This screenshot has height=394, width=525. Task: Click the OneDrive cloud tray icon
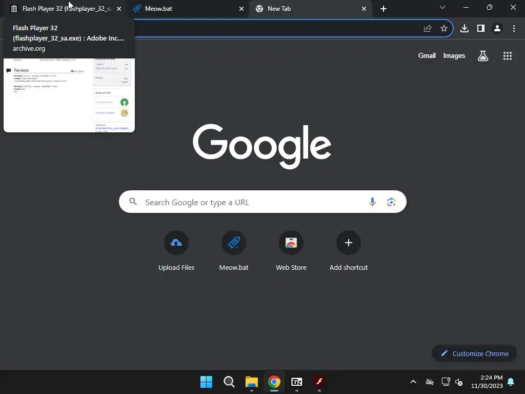[x=430, y=382]
